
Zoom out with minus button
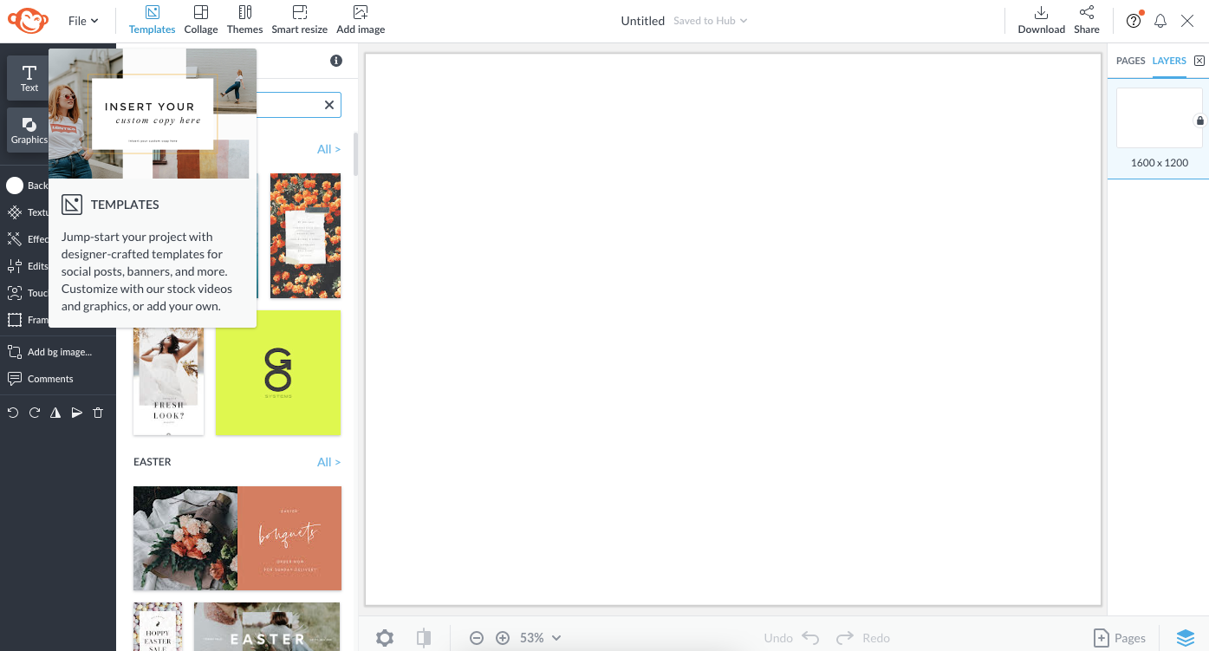click(477, 638)
